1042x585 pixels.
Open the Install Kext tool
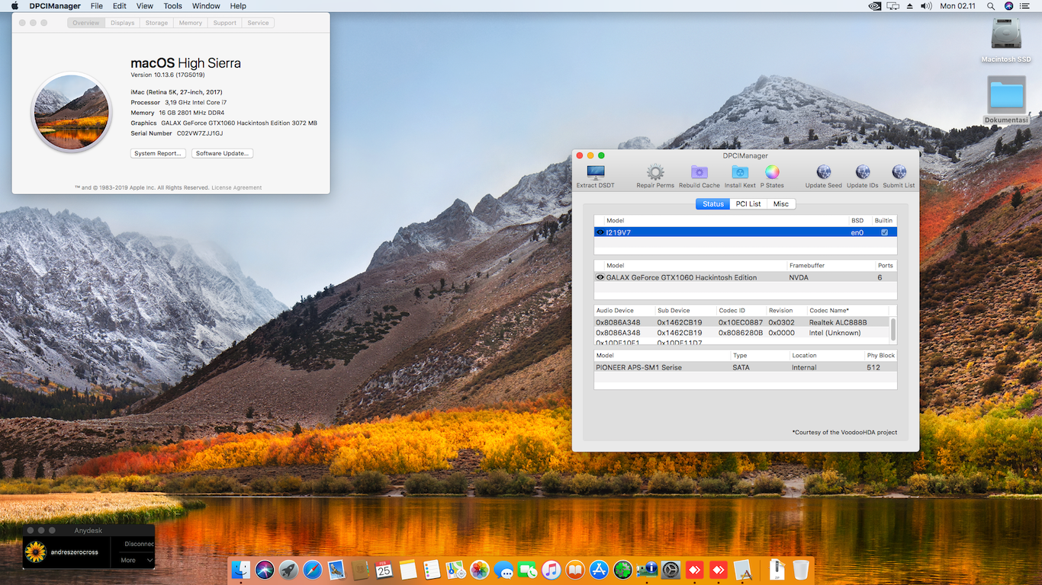pos(738,175)
